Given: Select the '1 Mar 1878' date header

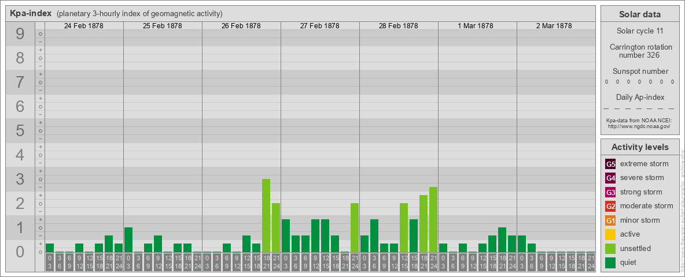Looking at the screenshot, I should pos(476,26).
